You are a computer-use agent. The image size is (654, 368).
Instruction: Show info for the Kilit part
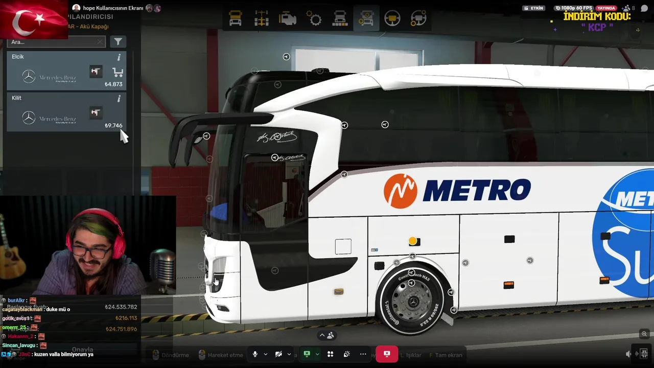coord(119,99)
